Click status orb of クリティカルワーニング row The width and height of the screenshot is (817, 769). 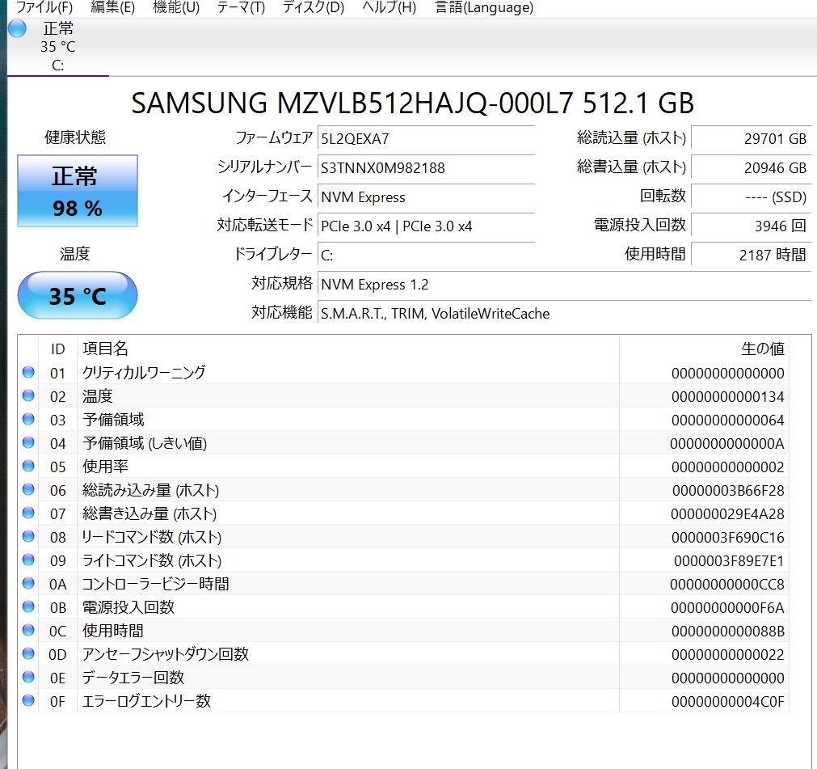pyautogui.click(x=28, y=372)
